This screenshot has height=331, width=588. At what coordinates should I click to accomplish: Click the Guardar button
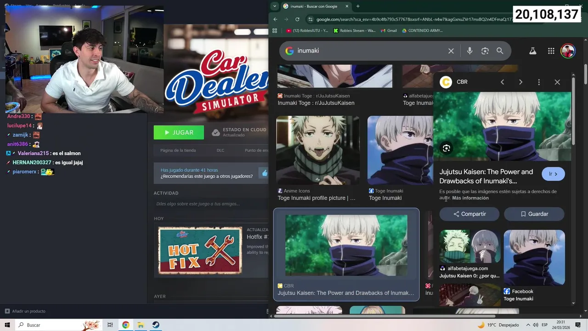point(534,214)
